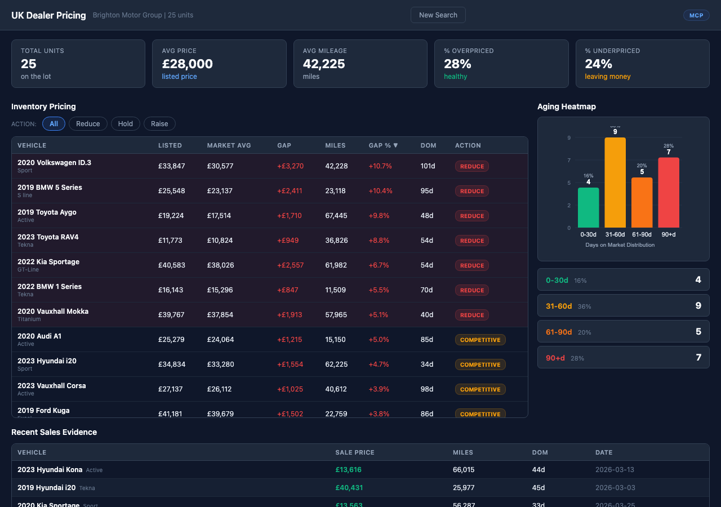Click the +10.4% gap percentage
Image resolution: width=721 pixels, height=507 pixels.
[x=381, y=191]
